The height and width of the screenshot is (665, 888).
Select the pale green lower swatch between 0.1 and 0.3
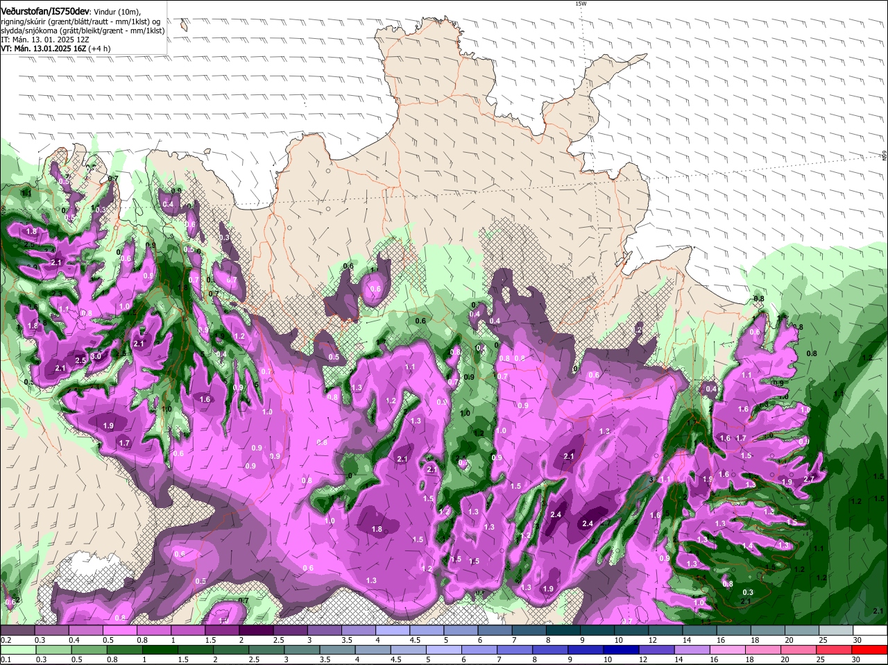tap(19, 650)
